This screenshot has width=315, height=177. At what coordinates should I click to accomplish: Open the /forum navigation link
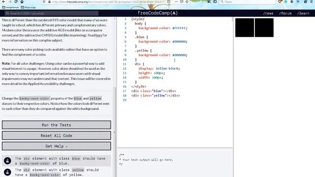285,13
